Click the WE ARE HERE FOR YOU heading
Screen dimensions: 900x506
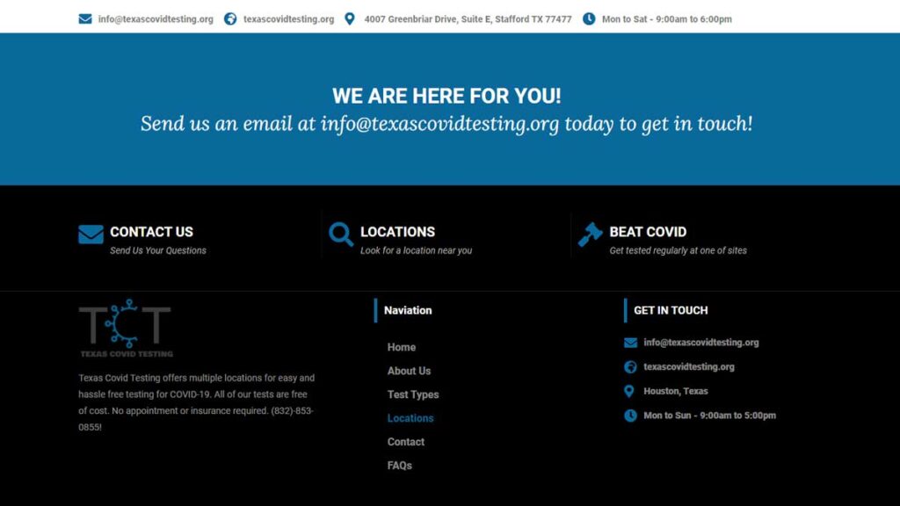coord(446,96)
